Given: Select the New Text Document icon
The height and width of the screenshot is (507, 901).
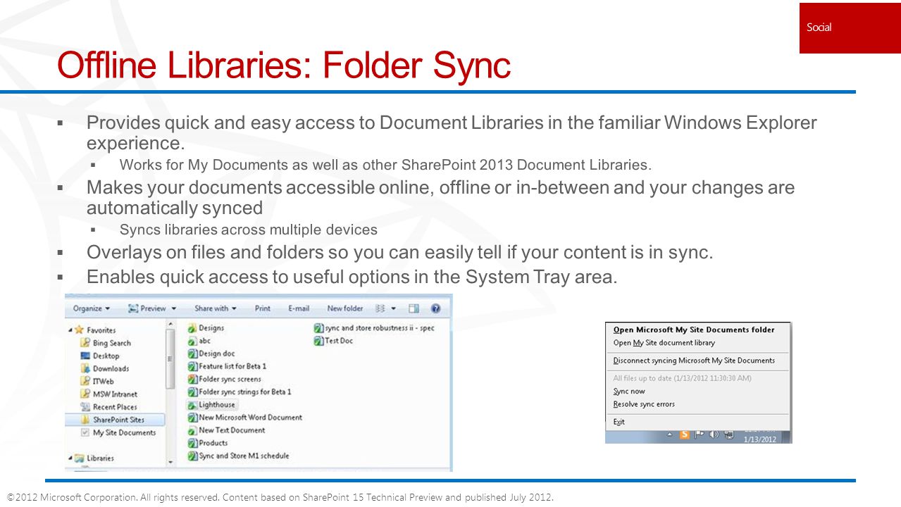Looking at the screenshot, I should pos(192,430).
